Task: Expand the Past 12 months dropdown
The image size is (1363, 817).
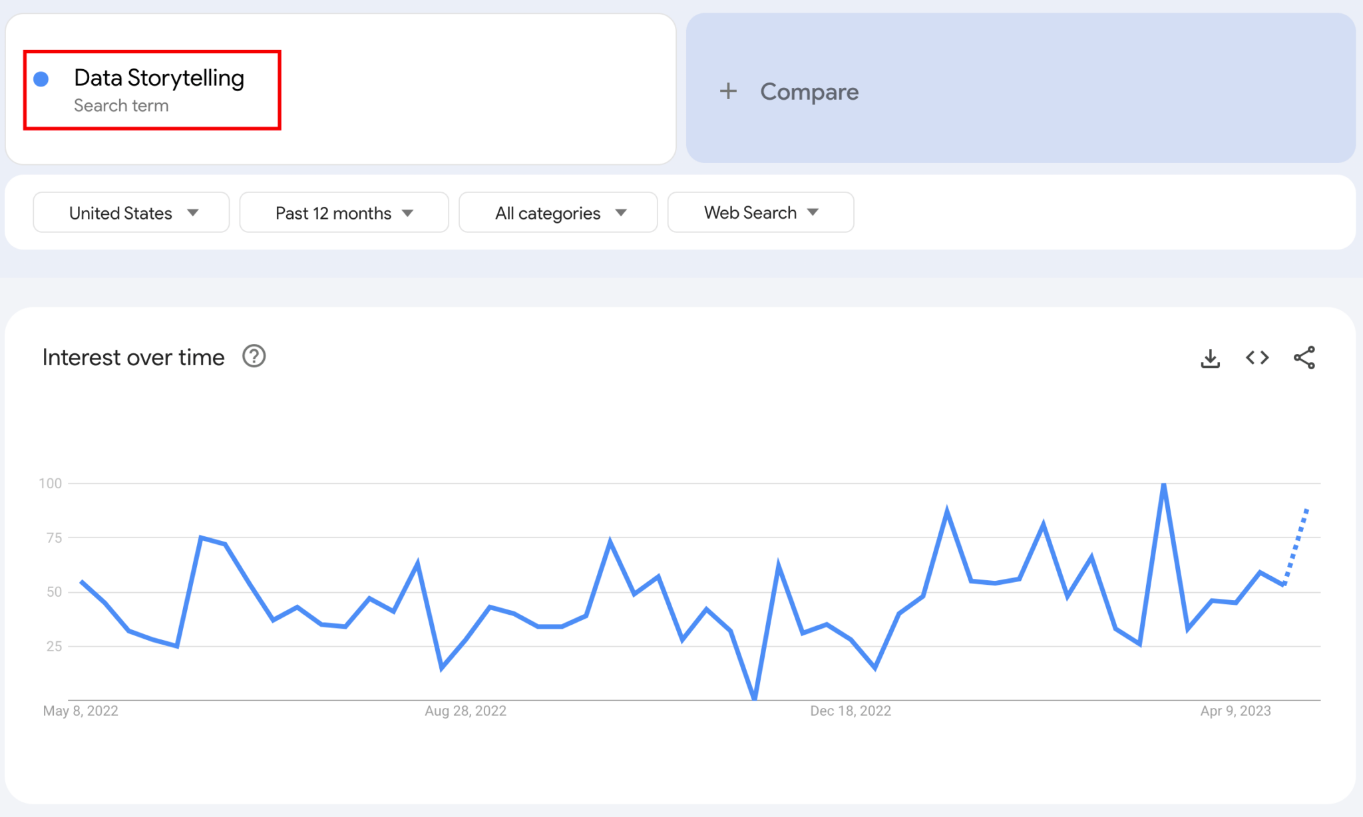Action: [x=343, y=213]
